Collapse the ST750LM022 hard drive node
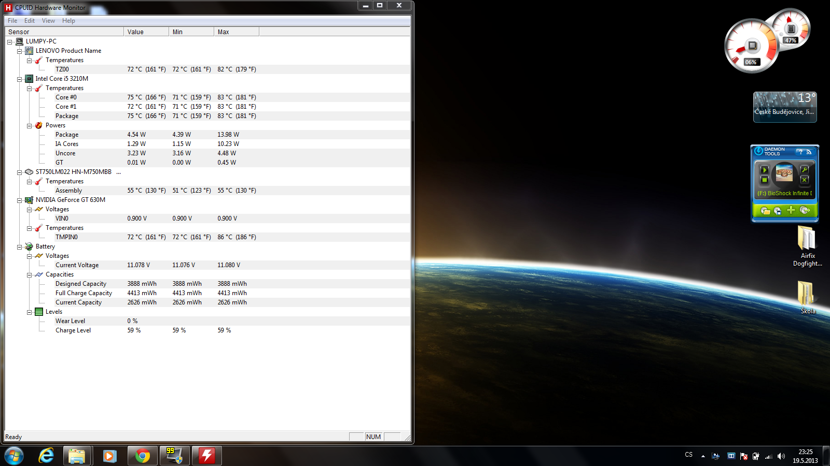The image size is (830, 466). 19,172
